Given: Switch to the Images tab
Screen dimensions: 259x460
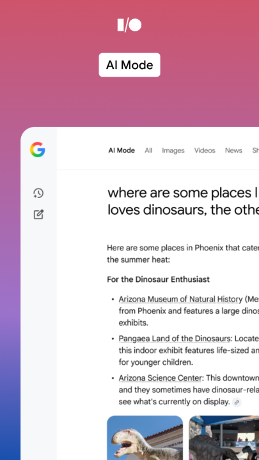Looking at the screenshot, I should 173,151.
